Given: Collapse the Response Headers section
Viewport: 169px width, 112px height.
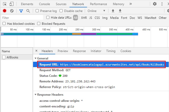Looking at the screenshot, I should pyautogui.click(x=35, y=95).
